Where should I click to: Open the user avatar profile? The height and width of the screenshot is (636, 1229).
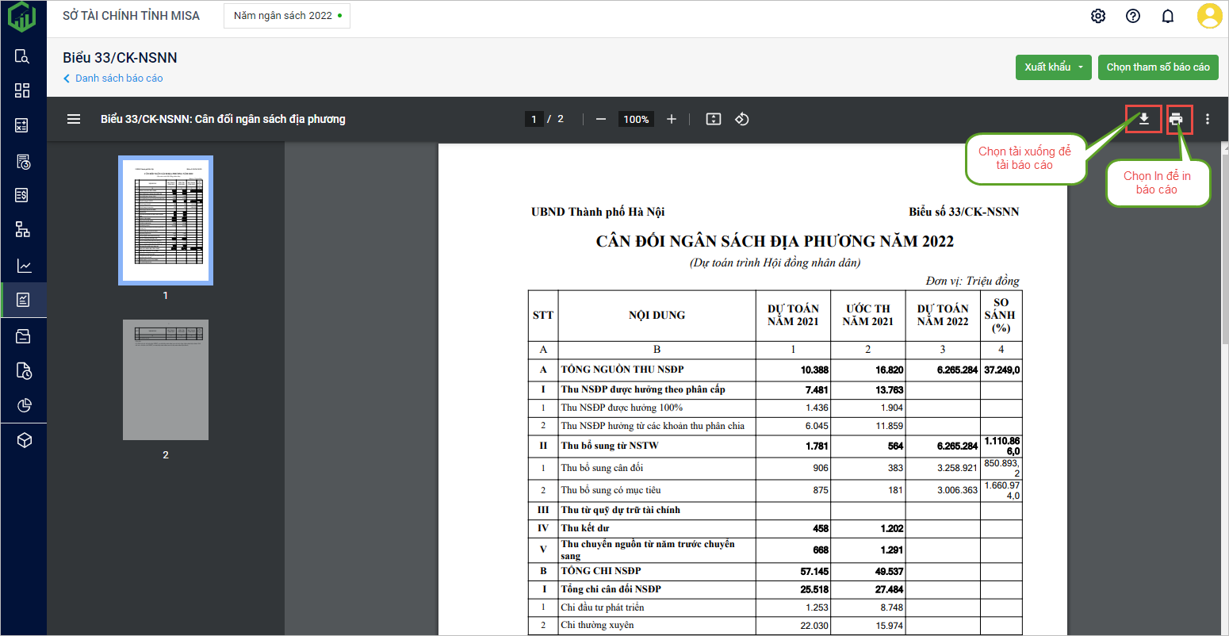tap(1210, 16)
